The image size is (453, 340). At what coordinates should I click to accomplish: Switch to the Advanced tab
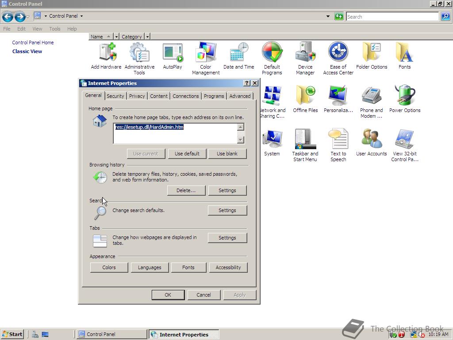(x=240, y=96)
